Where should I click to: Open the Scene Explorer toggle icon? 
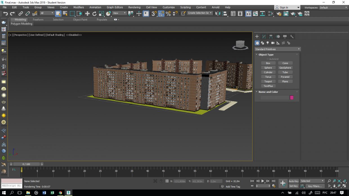pos(233,13)
